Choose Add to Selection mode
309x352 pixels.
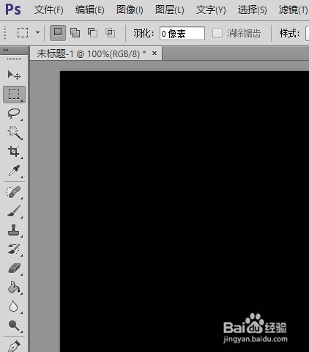pyautogui.click(x=75, y=32)
